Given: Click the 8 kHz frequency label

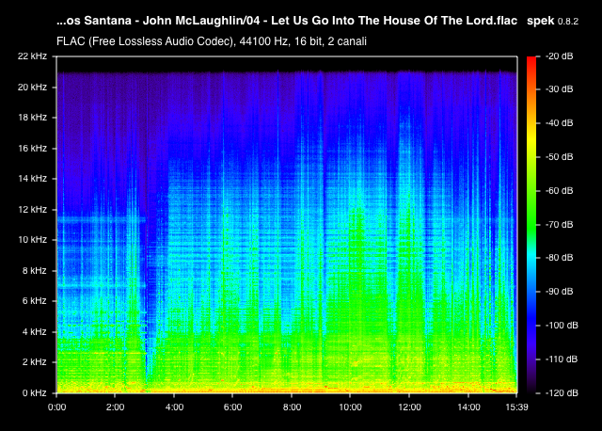Looking at the screenshot, I should [x=35, y=271].
